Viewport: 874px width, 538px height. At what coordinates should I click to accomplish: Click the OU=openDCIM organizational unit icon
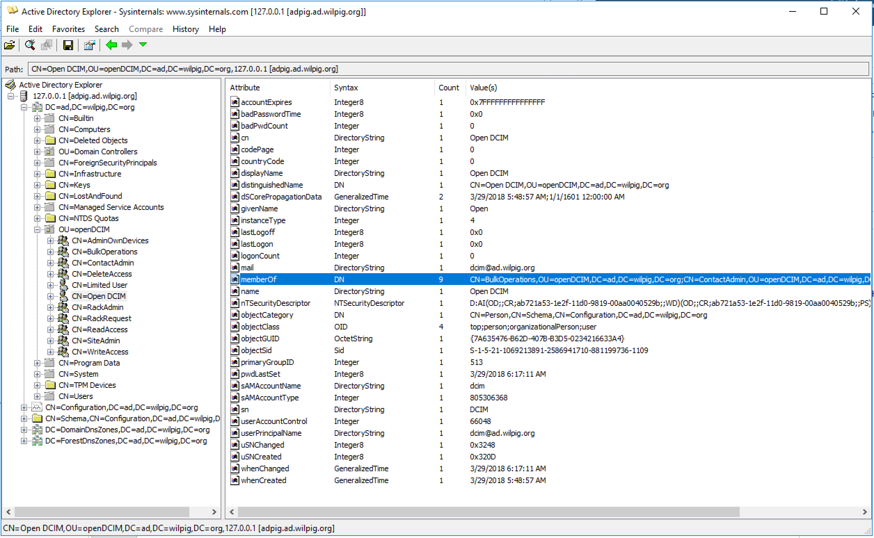point(50,229)
